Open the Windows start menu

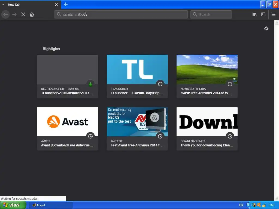[x=13, y=205]
